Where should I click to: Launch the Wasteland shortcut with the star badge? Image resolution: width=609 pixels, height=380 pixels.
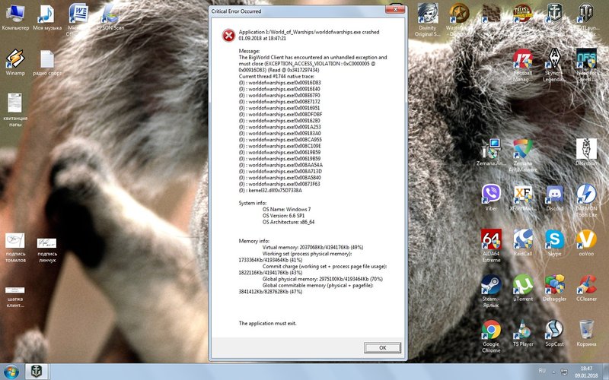tap(459, 20)
